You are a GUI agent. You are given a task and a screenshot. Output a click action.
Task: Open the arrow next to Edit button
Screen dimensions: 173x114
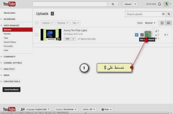(73, 39)
